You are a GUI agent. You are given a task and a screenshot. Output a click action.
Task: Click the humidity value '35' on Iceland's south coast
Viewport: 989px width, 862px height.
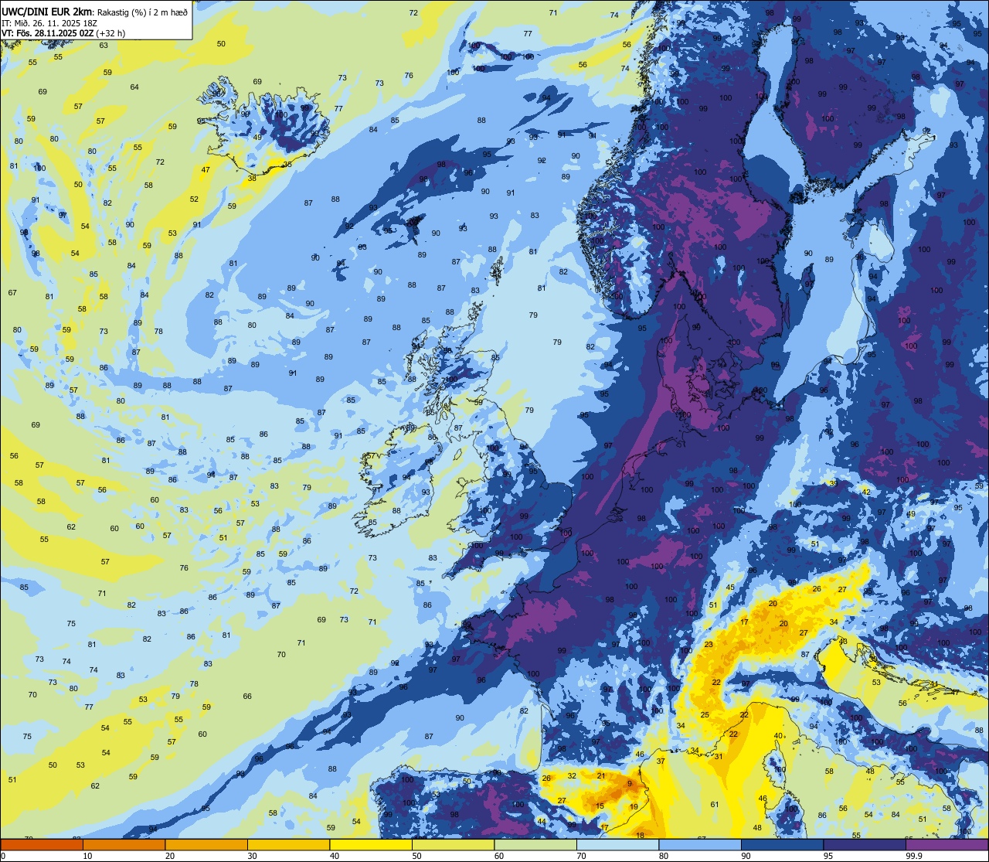point(287,165)
